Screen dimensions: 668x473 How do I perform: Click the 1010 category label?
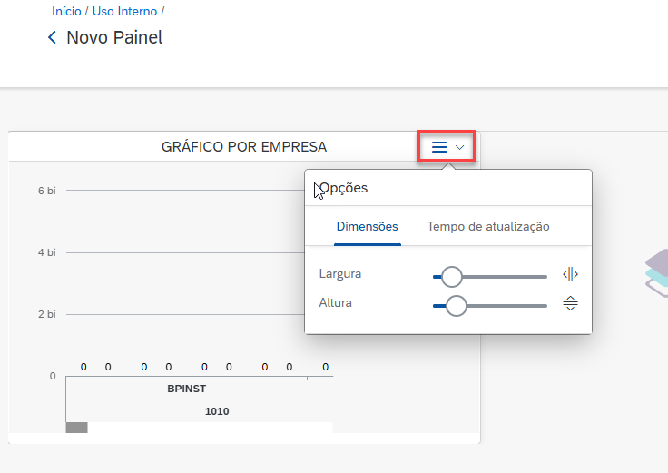(x=217, y=411)
